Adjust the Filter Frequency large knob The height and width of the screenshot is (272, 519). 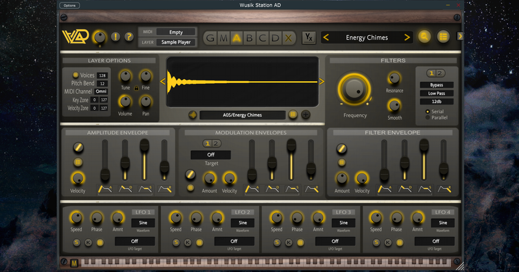[354, 90]
